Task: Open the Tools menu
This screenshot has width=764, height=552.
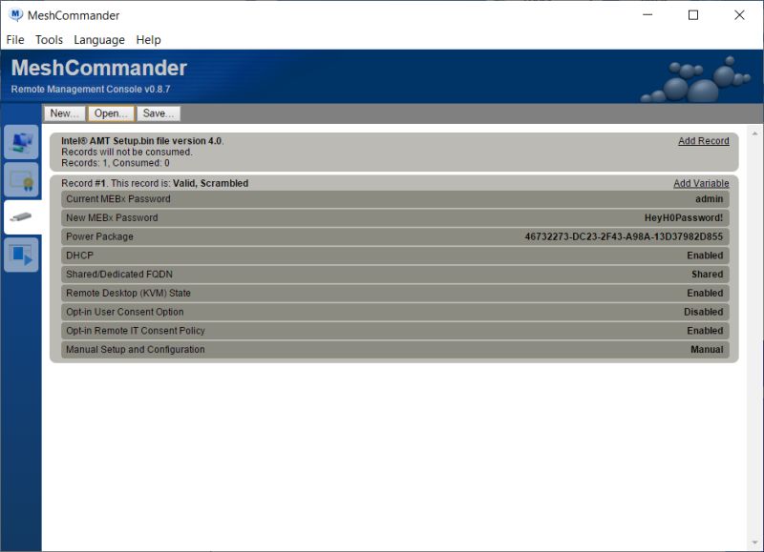Action: tap(49, 39)
